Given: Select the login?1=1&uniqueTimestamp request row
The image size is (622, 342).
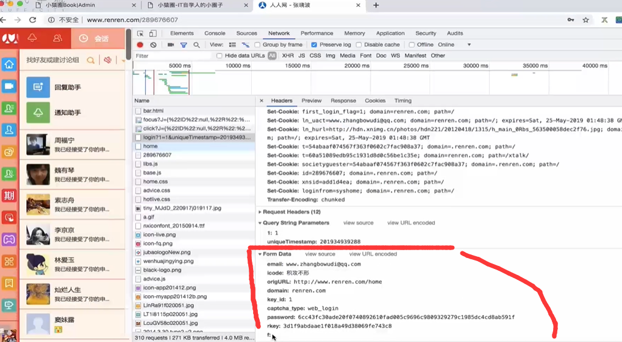Looking at the screenshot, I should (x=194, y=138).
